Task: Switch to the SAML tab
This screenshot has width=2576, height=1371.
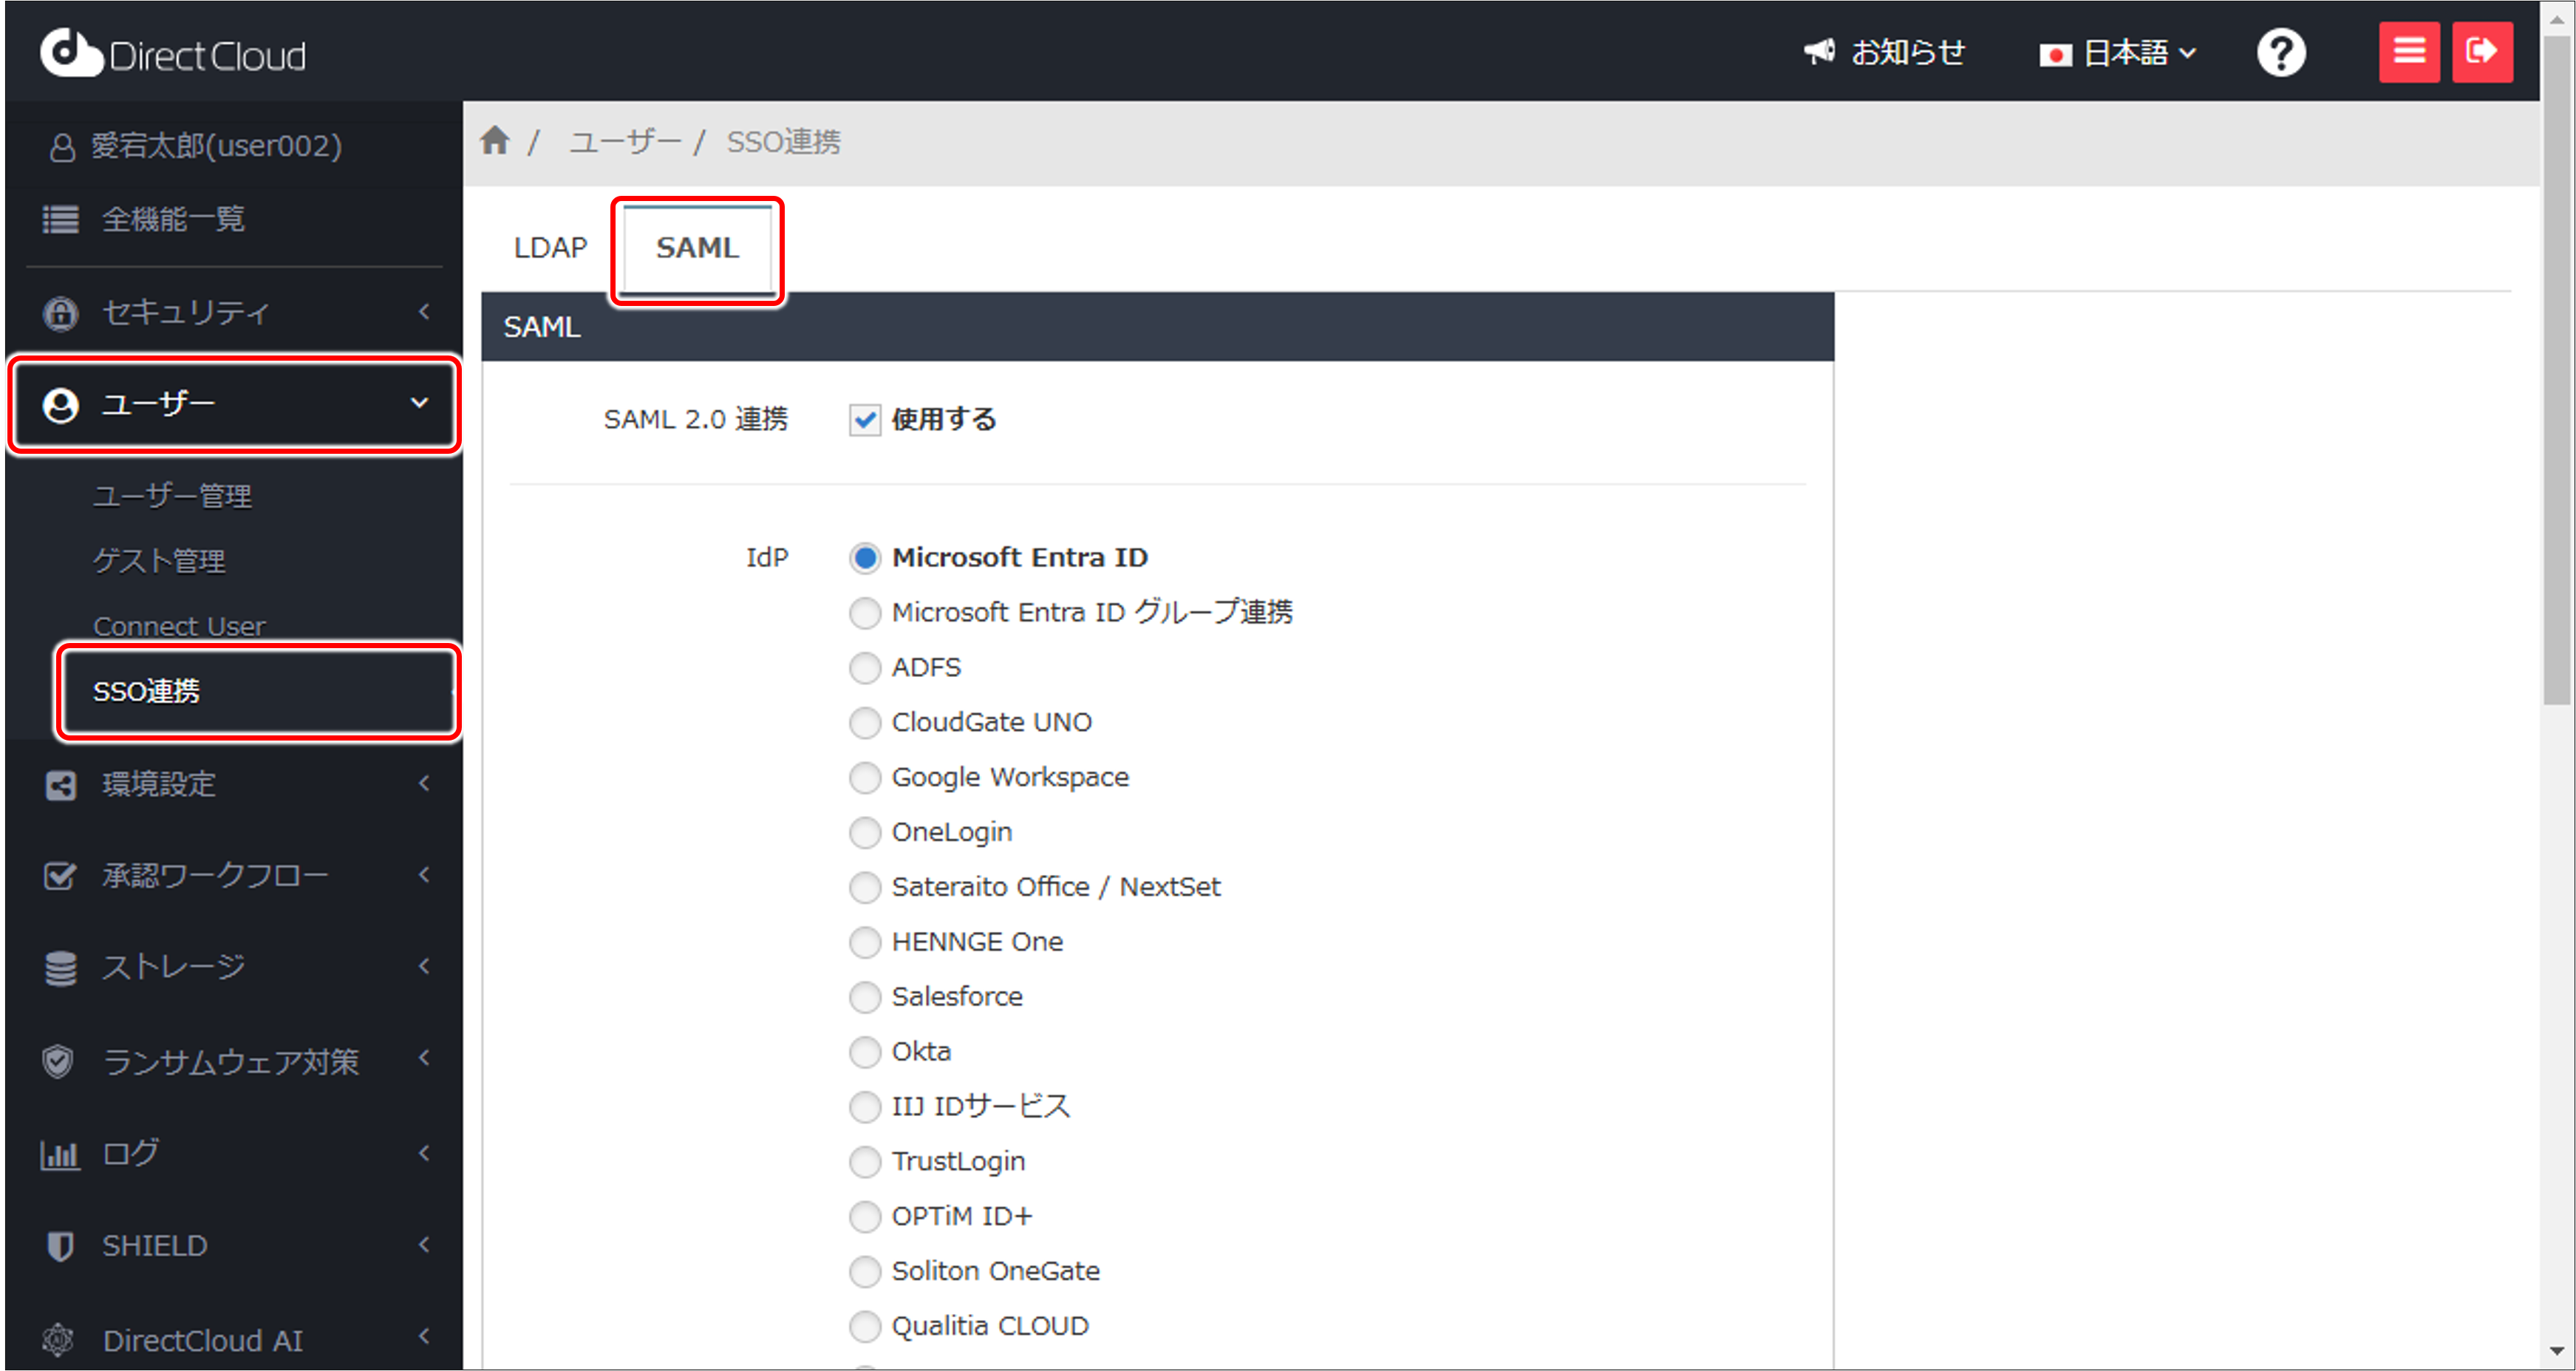Action: point(697,247)
